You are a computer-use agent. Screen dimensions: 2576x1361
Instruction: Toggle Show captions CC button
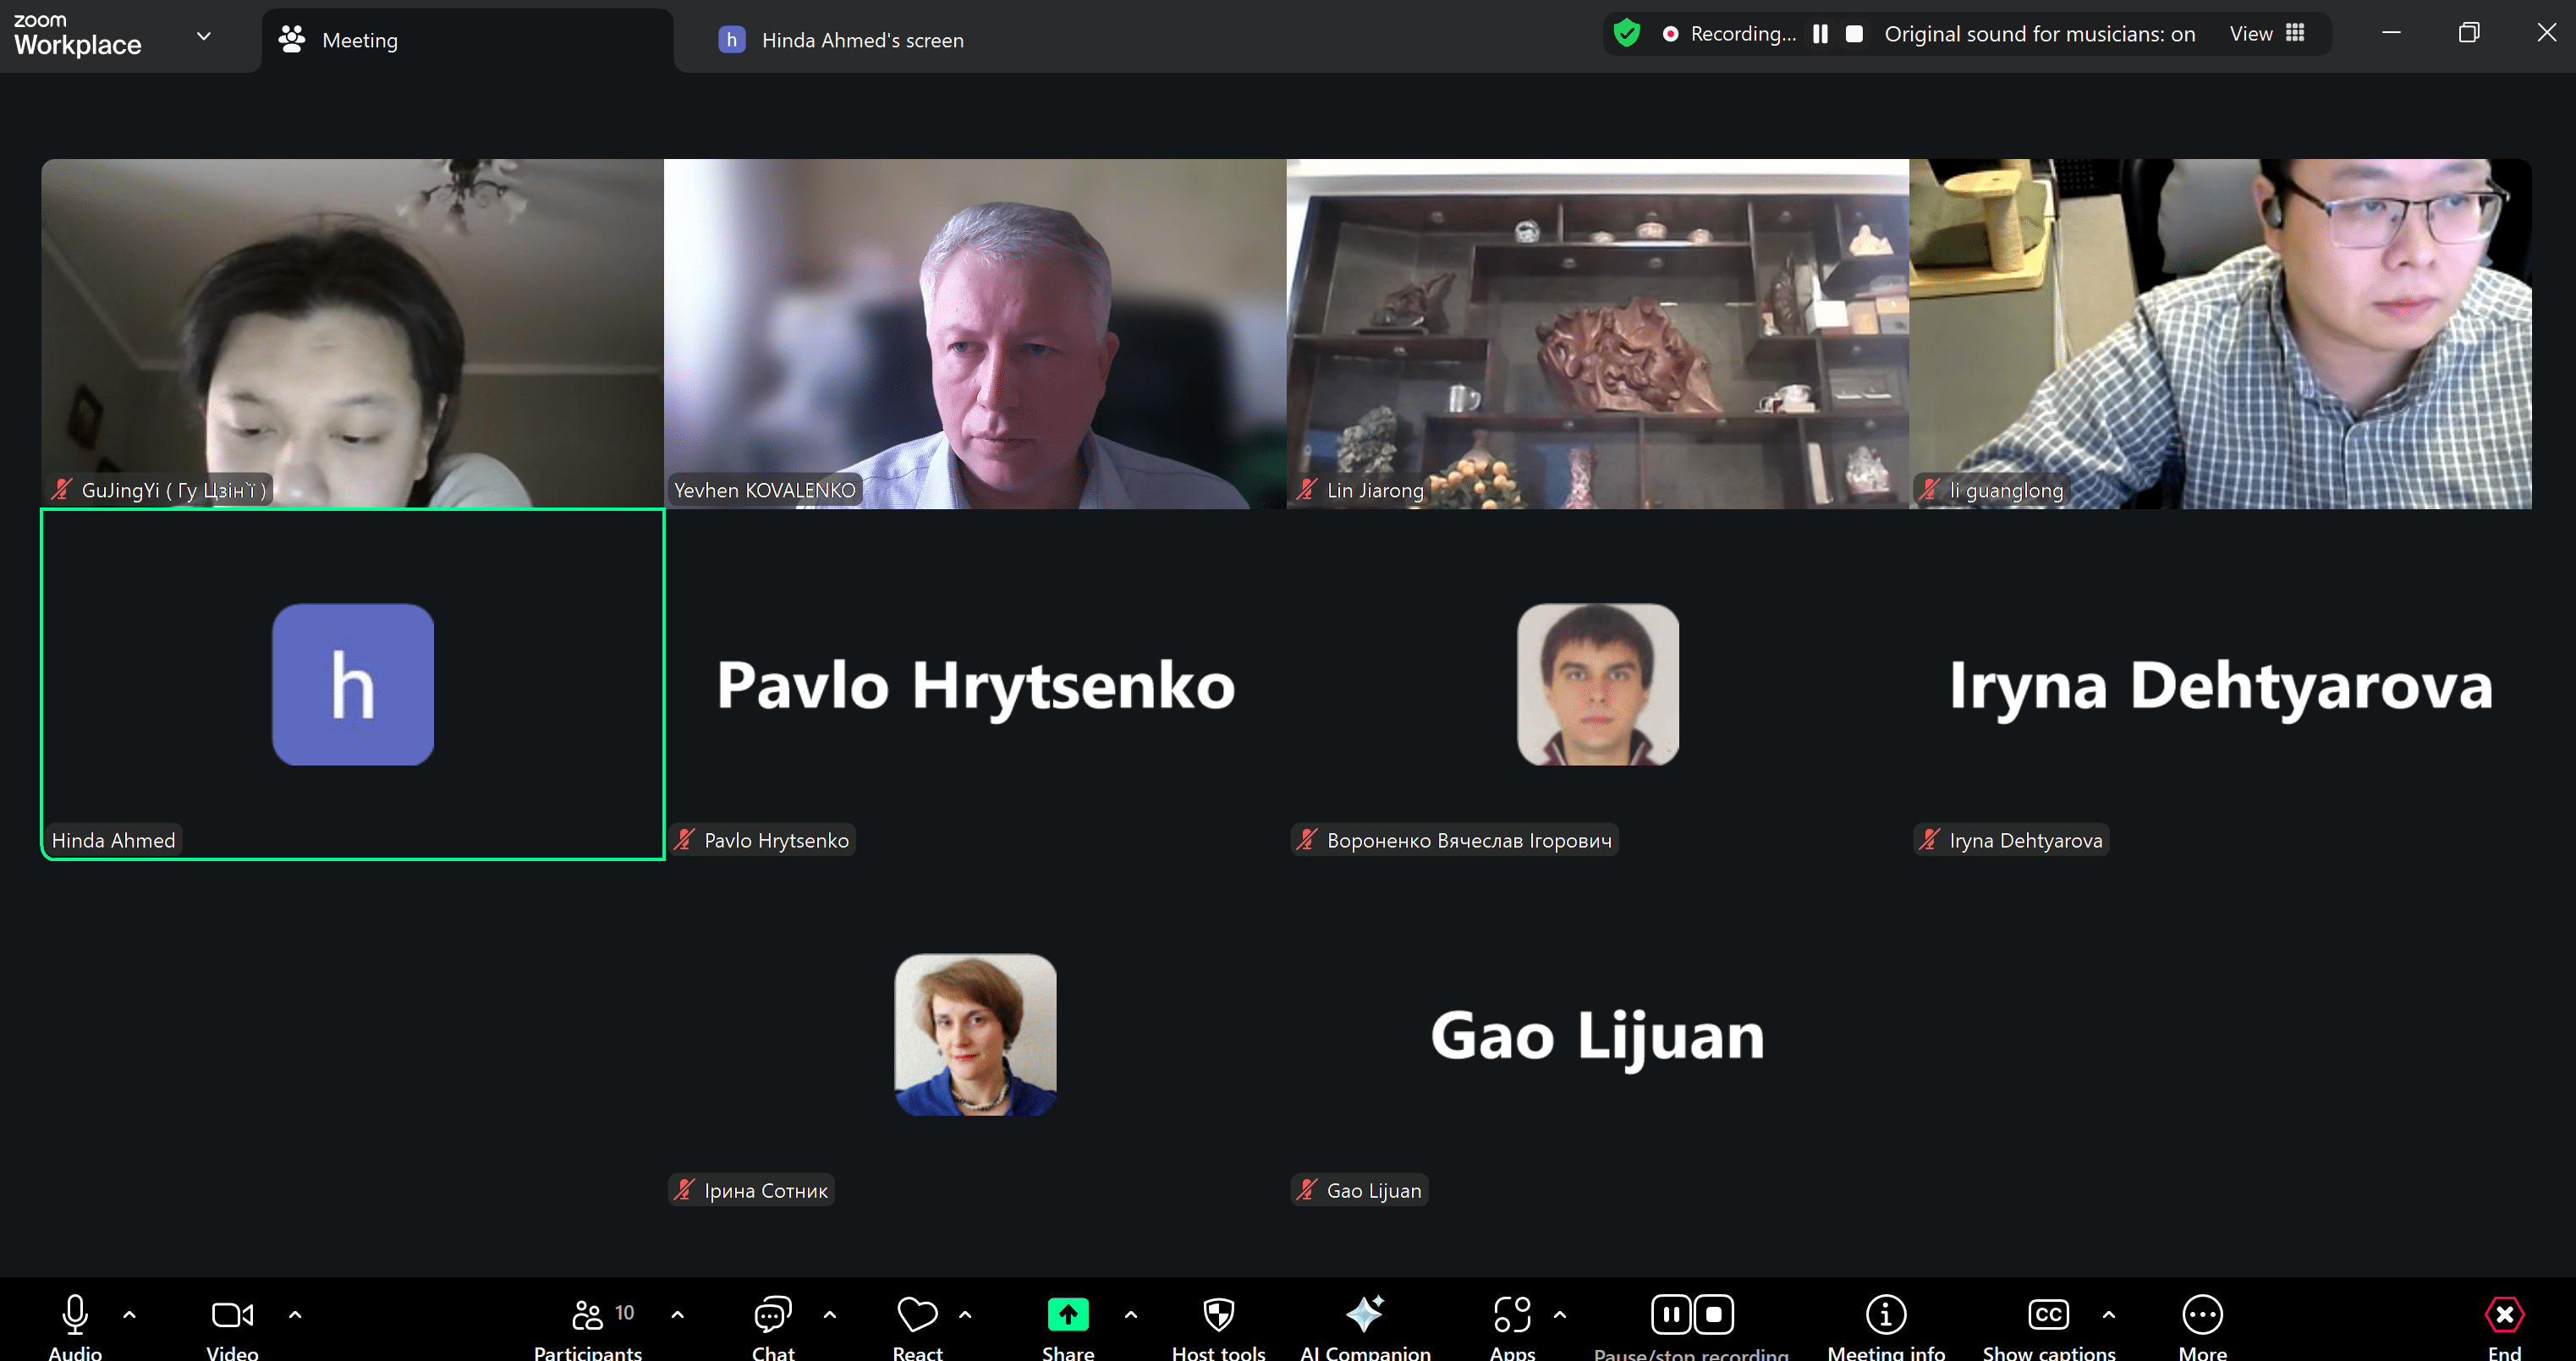pos(2047,1315)
